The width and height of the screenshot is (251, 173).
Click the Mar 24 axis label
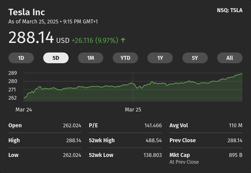tap(24, 110)
